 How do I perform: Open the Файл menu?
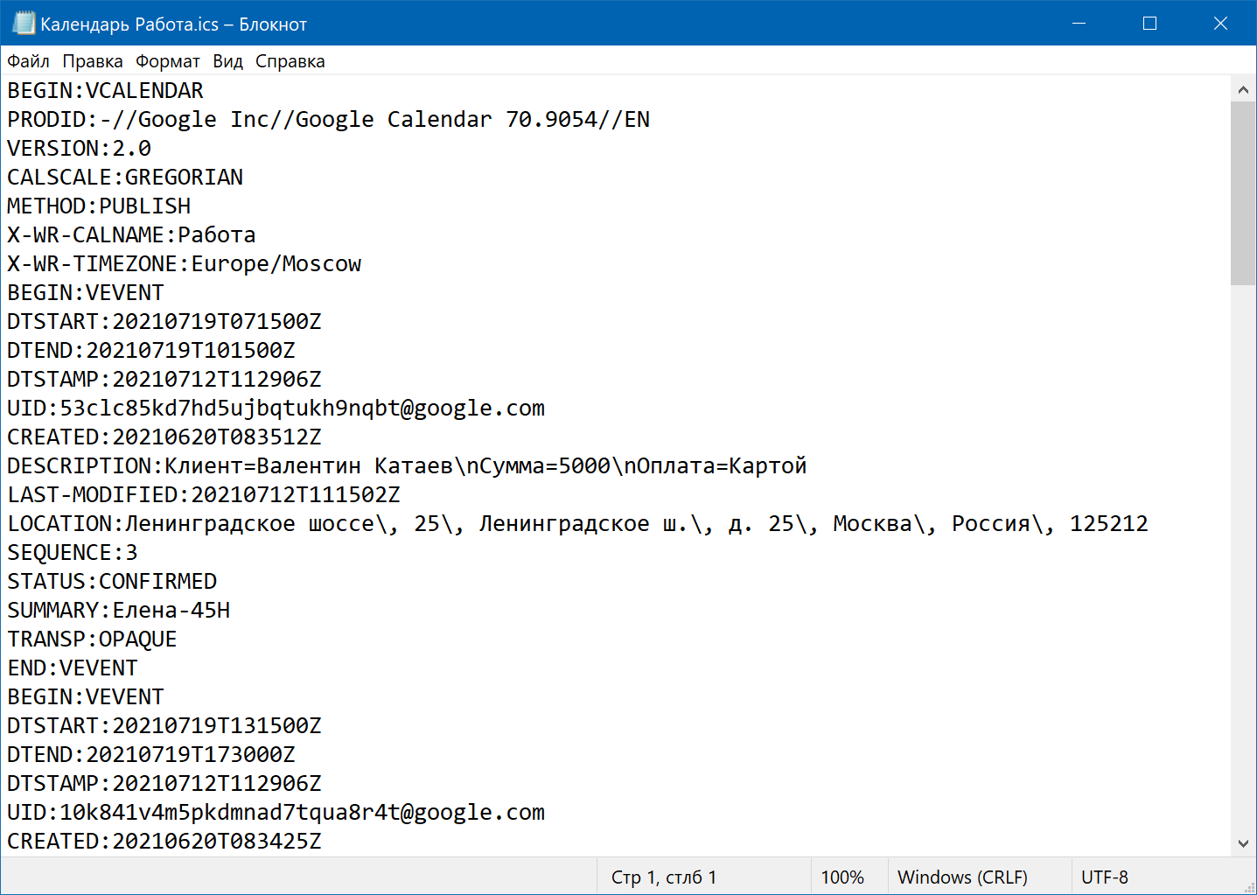(28, 61)
